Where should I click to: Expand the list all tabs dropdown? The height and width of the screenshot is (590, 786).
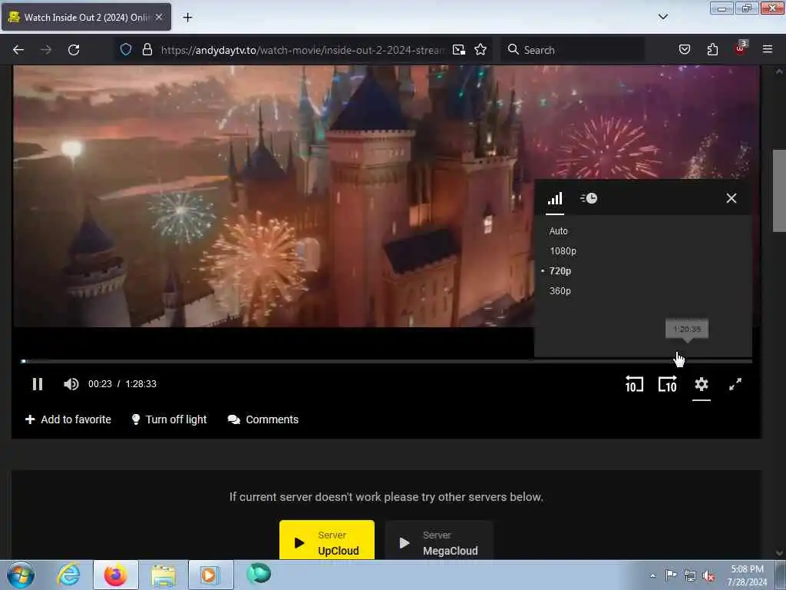tap(662, 18)
